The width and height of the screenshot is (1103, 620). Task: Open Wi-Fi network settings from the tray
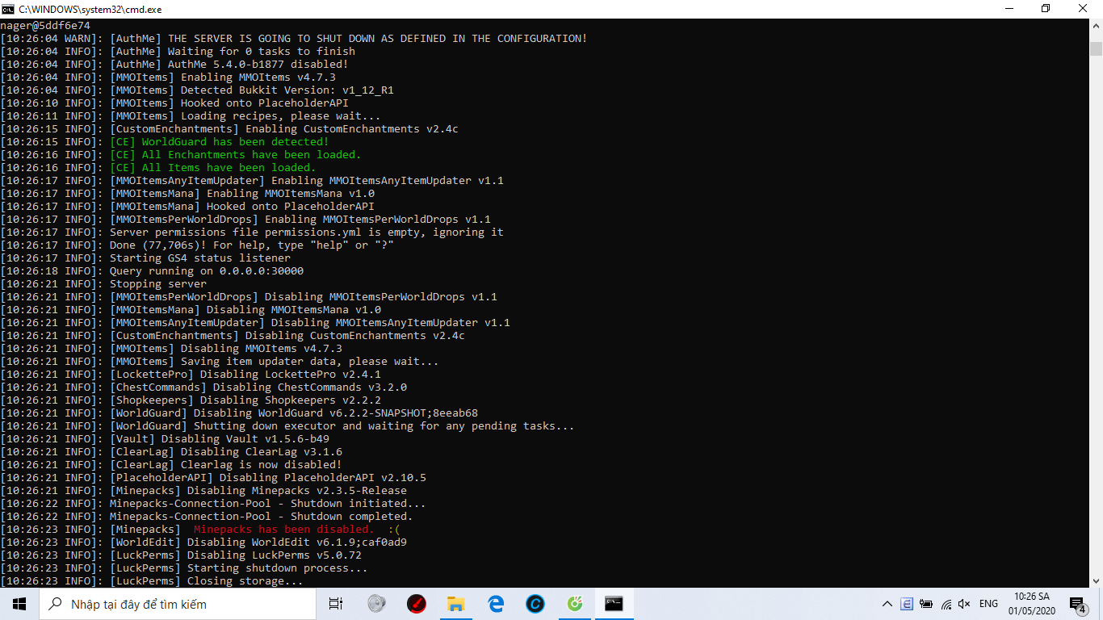(946, 604)
